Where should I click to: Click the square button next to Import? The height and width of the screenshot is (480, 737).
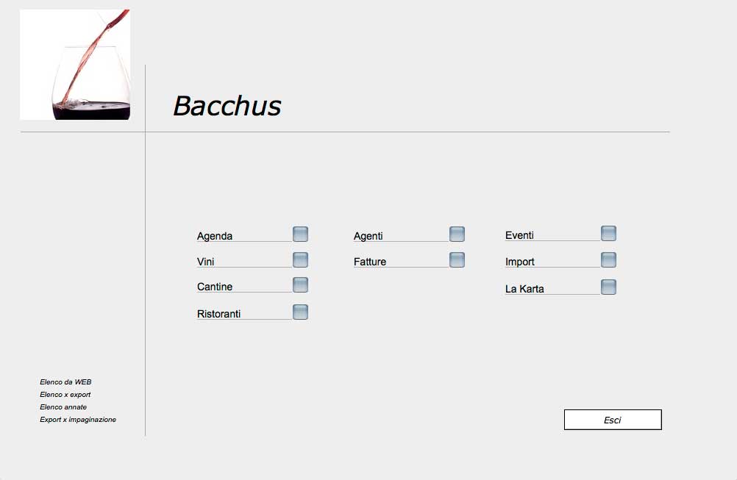click(x=608, y=259)
